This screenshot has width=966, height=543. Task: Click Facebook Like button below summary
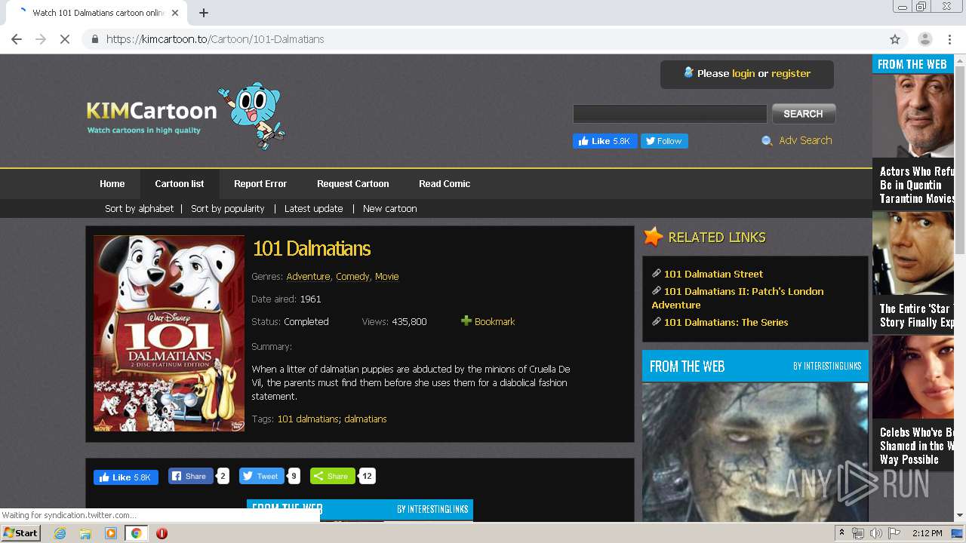(126, 477)
